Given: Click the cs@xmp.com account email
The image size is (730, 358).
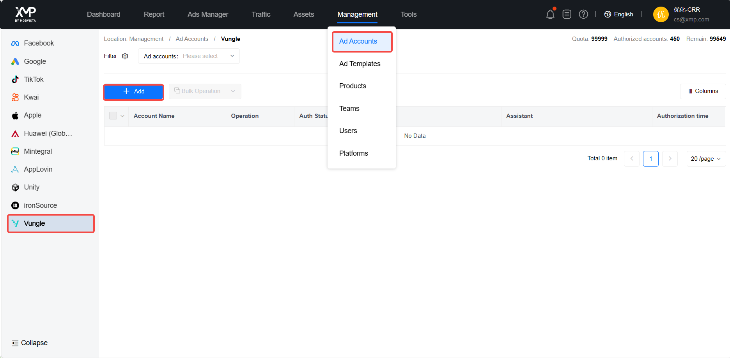Looking at the screenshot, I should pos(691,19).
